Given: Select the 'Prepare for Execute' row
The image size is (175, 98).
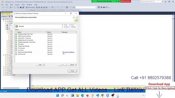Looking at the screenshot, I should [46, 46].
